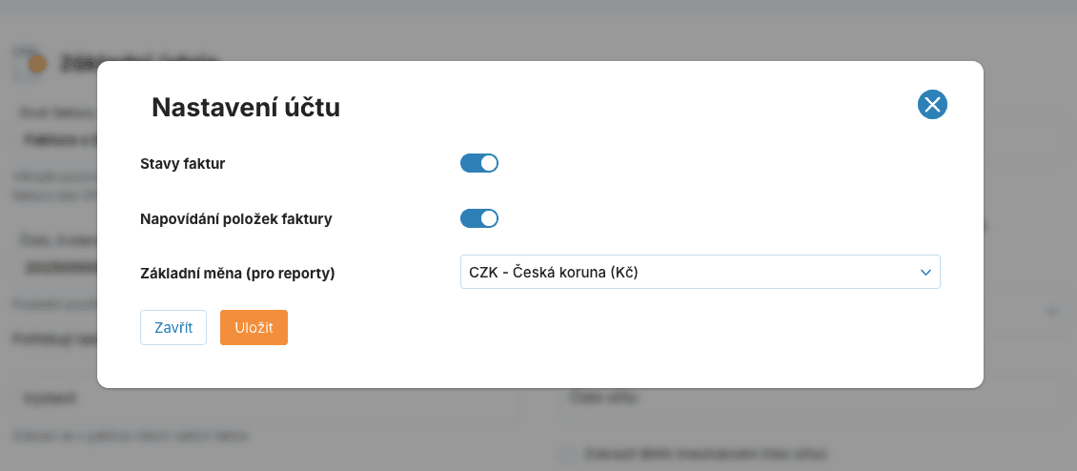Click the Základní měna (pro reporty) label

(237, 274)
